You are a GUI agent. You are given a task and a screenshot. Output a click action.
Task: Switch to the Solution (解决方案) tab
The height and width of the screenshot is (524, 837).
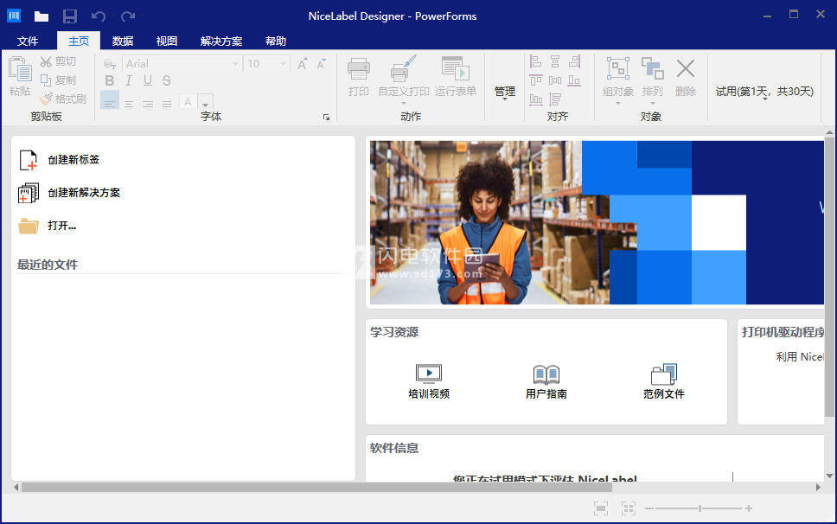221,42
